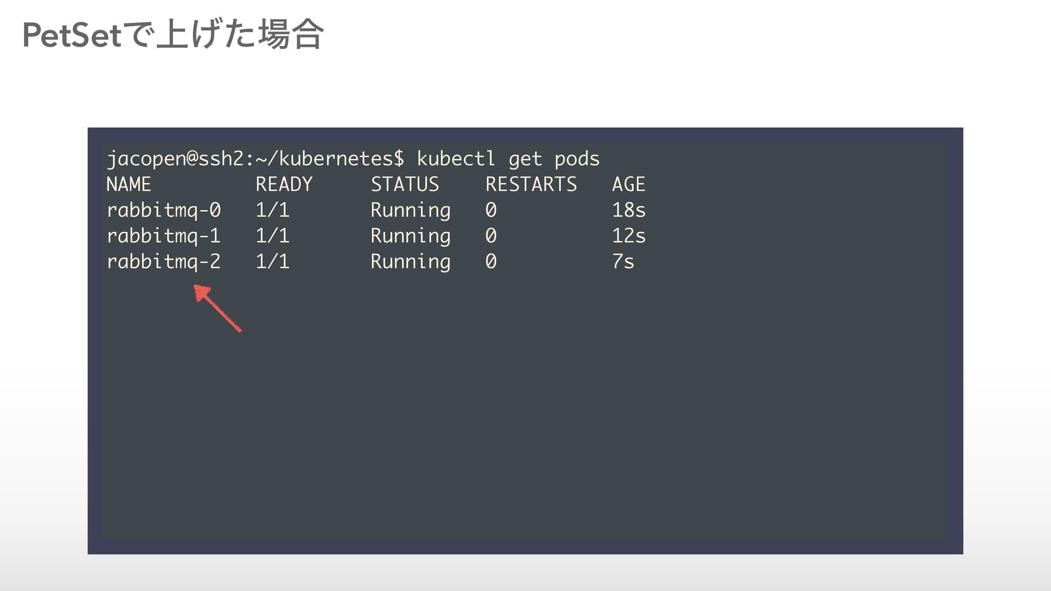Select the STATUS column header
Image resolution: width=1051 pixels, height=591 pixels.
pyautogui.click(x=405, y=184)
